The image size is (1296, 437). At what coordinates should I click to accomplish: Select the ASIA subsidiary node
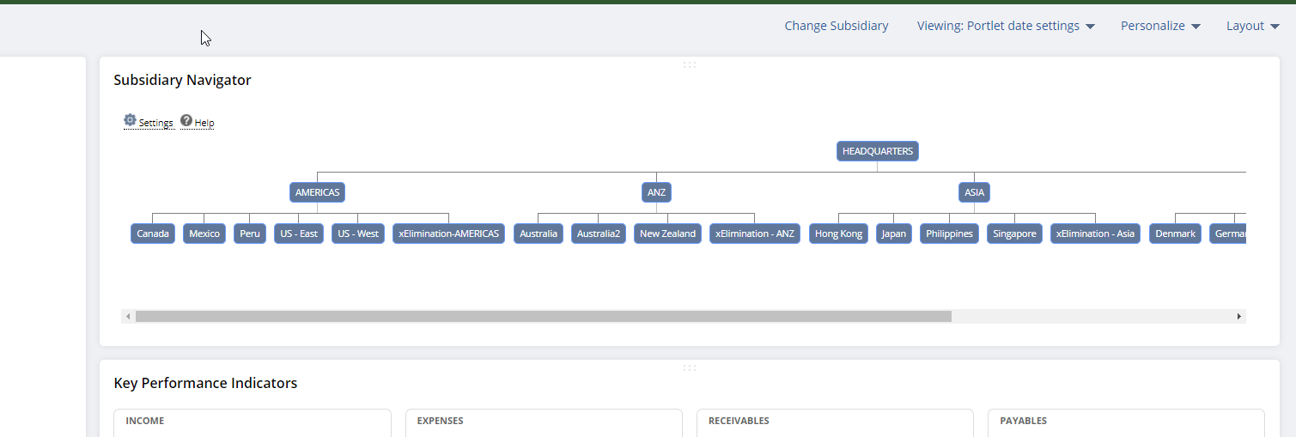974,192
